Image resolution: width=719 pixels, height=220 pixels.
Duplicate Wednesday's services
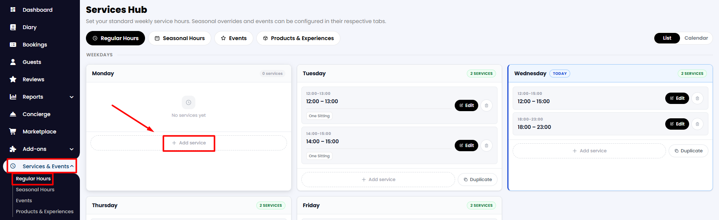click(x=688, y=151)
